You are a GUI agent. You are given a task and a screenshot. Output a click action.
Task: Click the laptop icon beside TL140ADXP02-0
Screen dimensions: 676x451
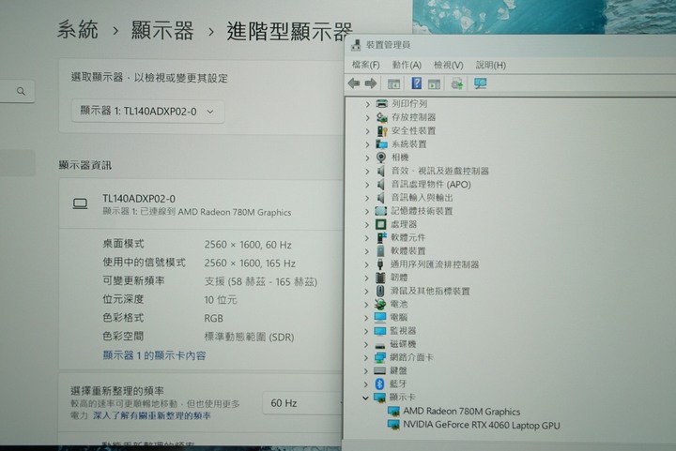(80, 203)
